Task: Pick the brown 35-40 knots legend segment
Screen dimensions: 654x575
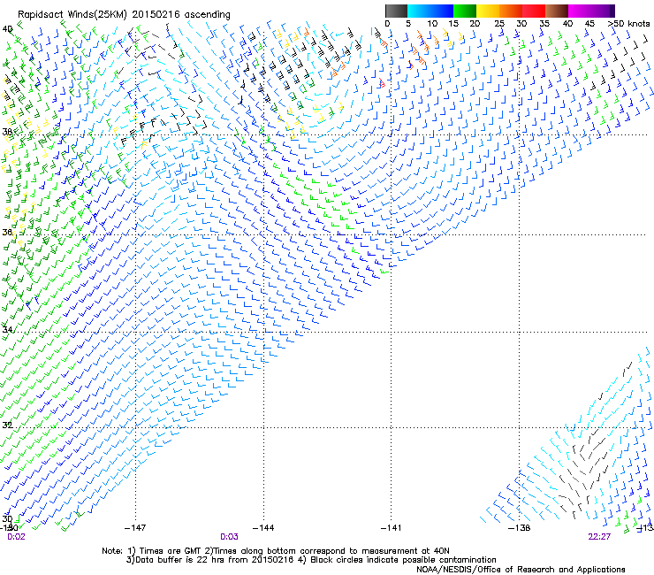Action: pos(557,11)
